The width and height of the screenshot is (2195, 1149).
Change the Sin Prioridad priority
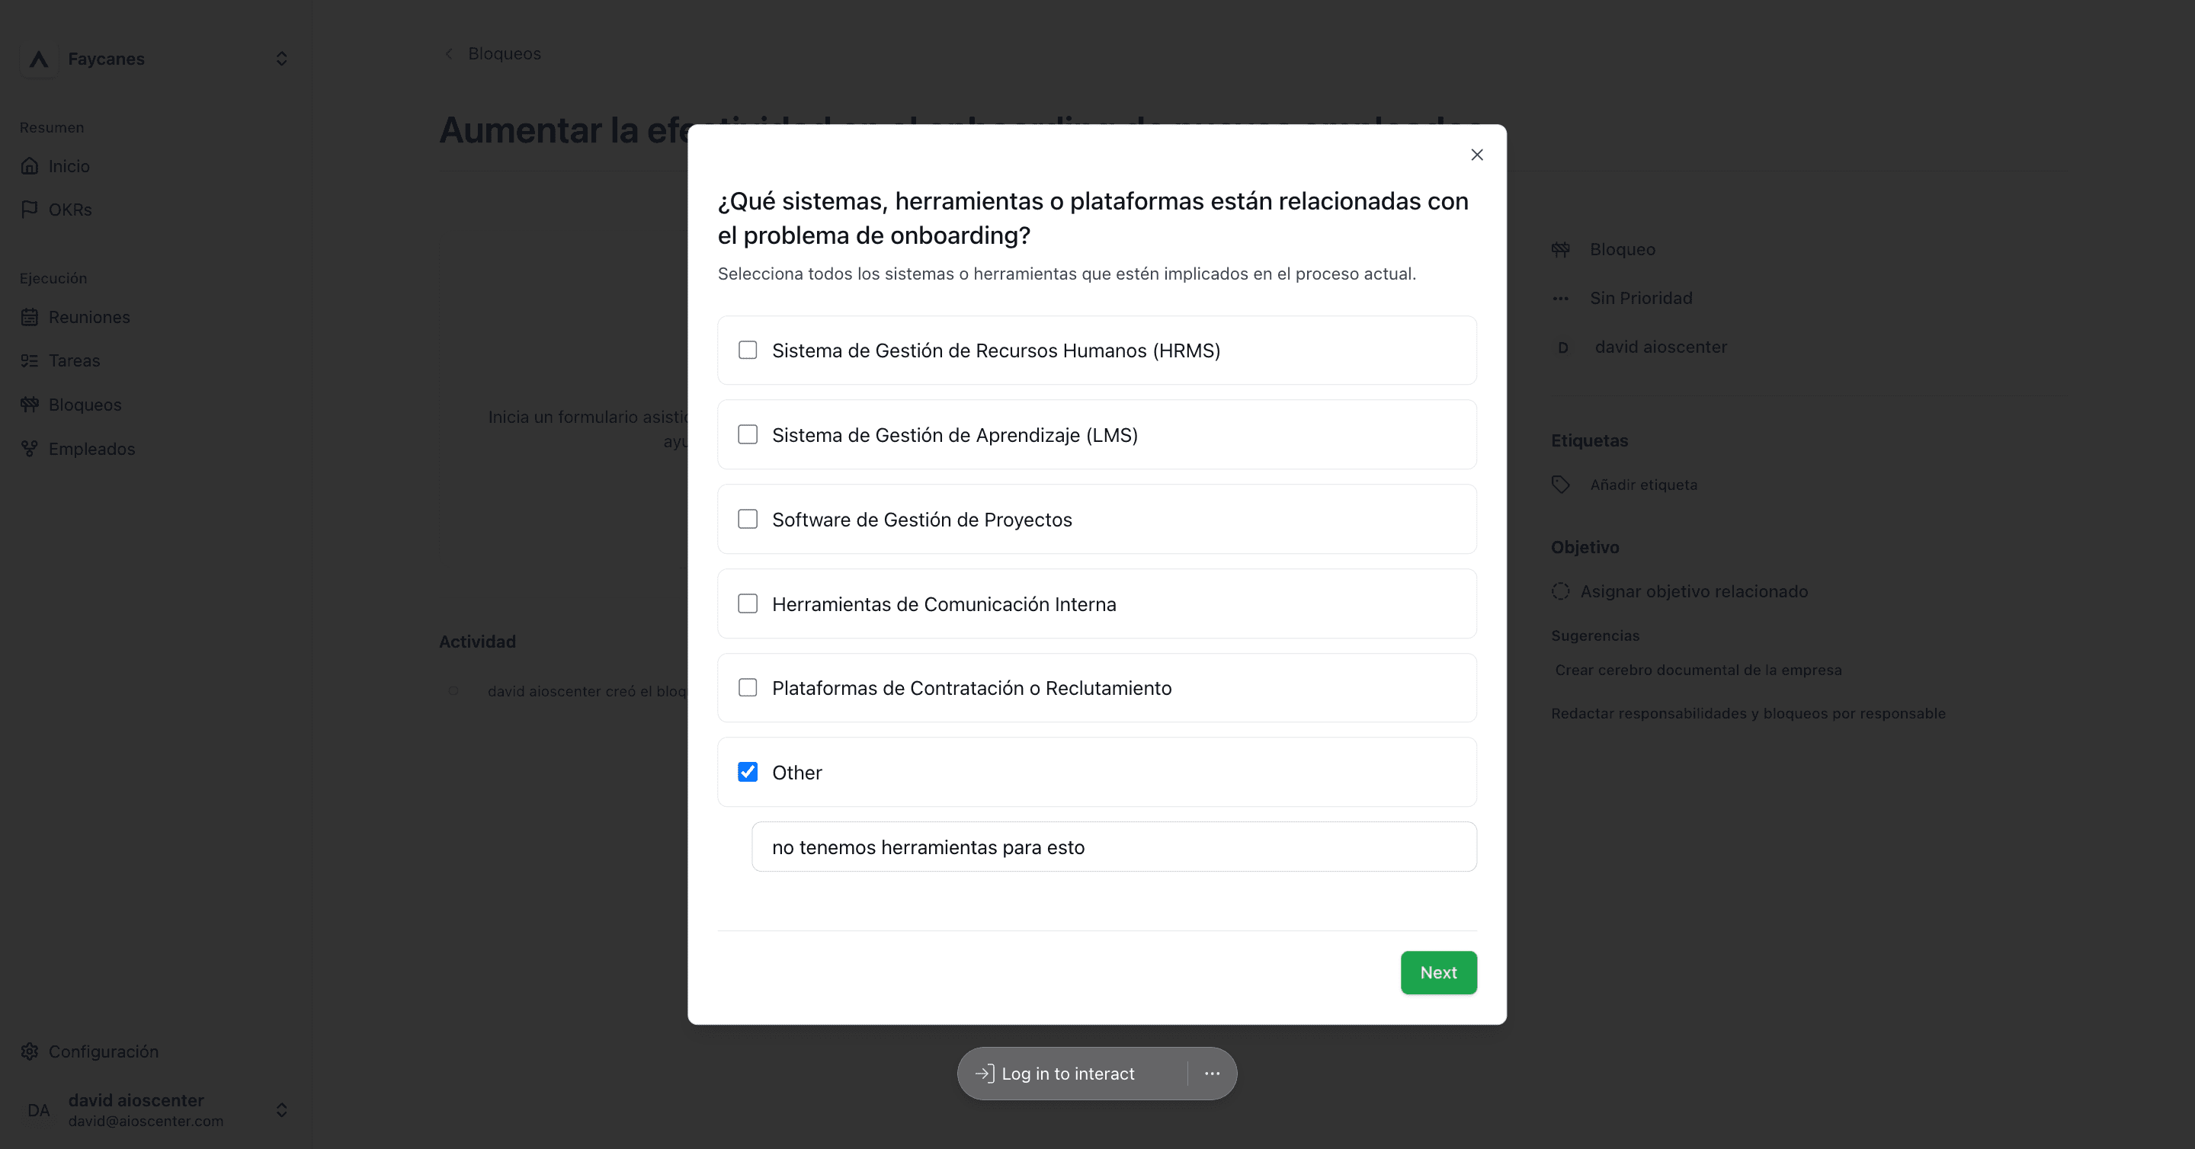tap(1641, 298)
